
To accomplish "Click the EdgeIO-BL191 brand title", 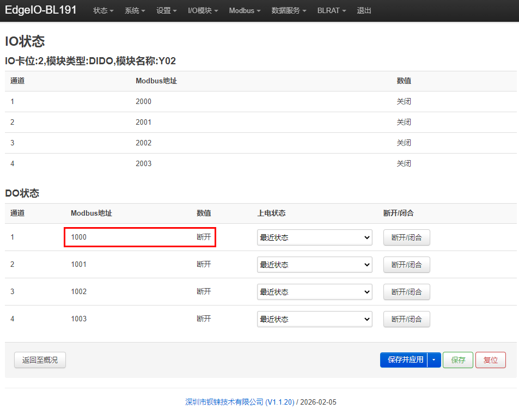I will [41, 10].
